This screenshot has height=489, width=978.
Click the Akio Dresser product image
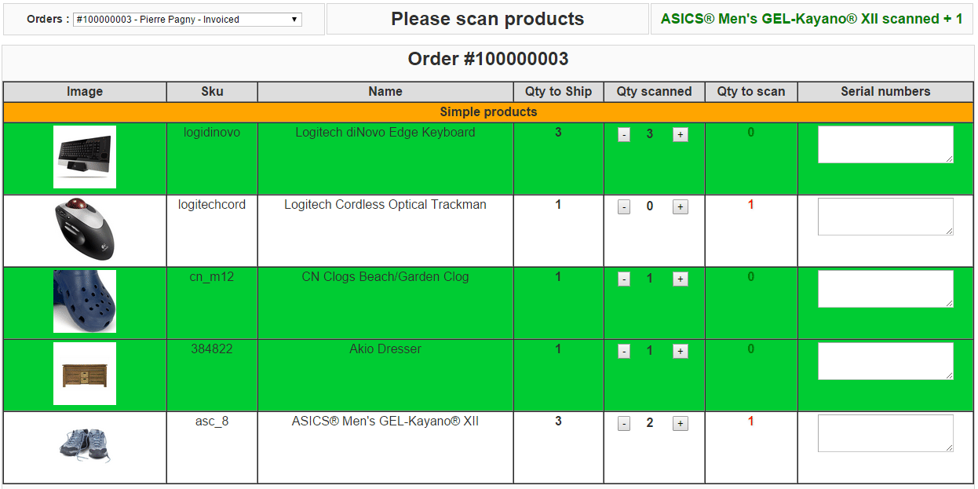[85, 374]
